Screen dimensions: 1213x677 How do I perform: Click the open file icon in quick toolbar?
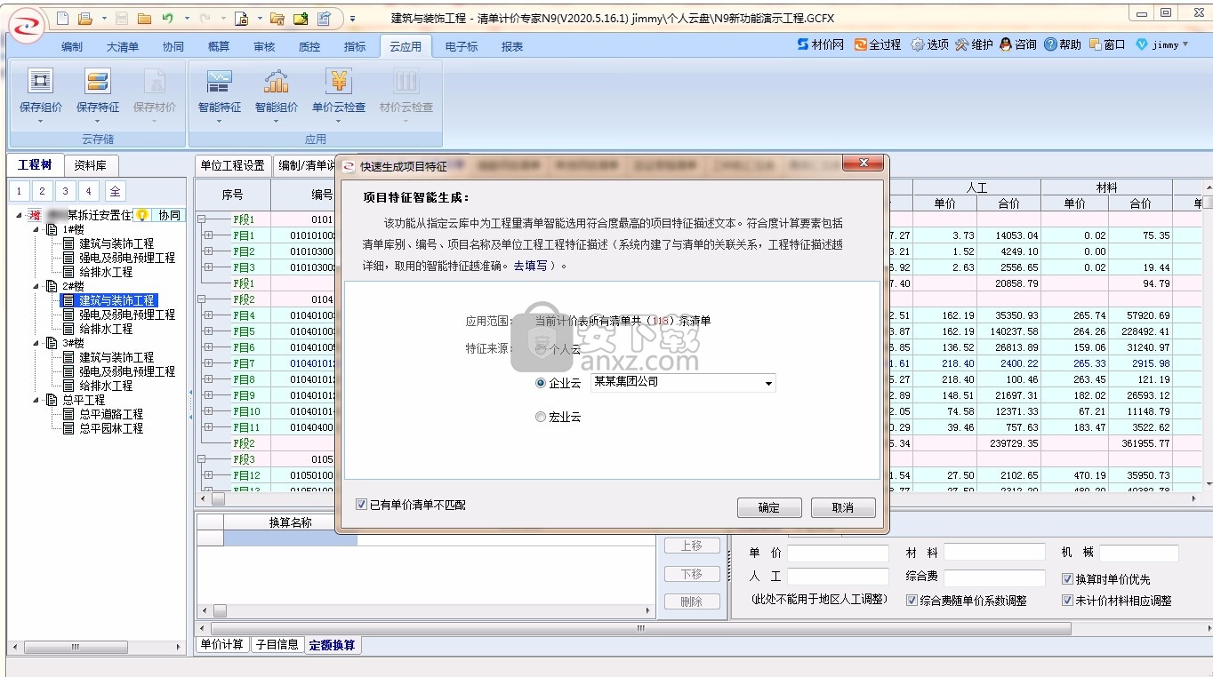(x=84, y=18)
